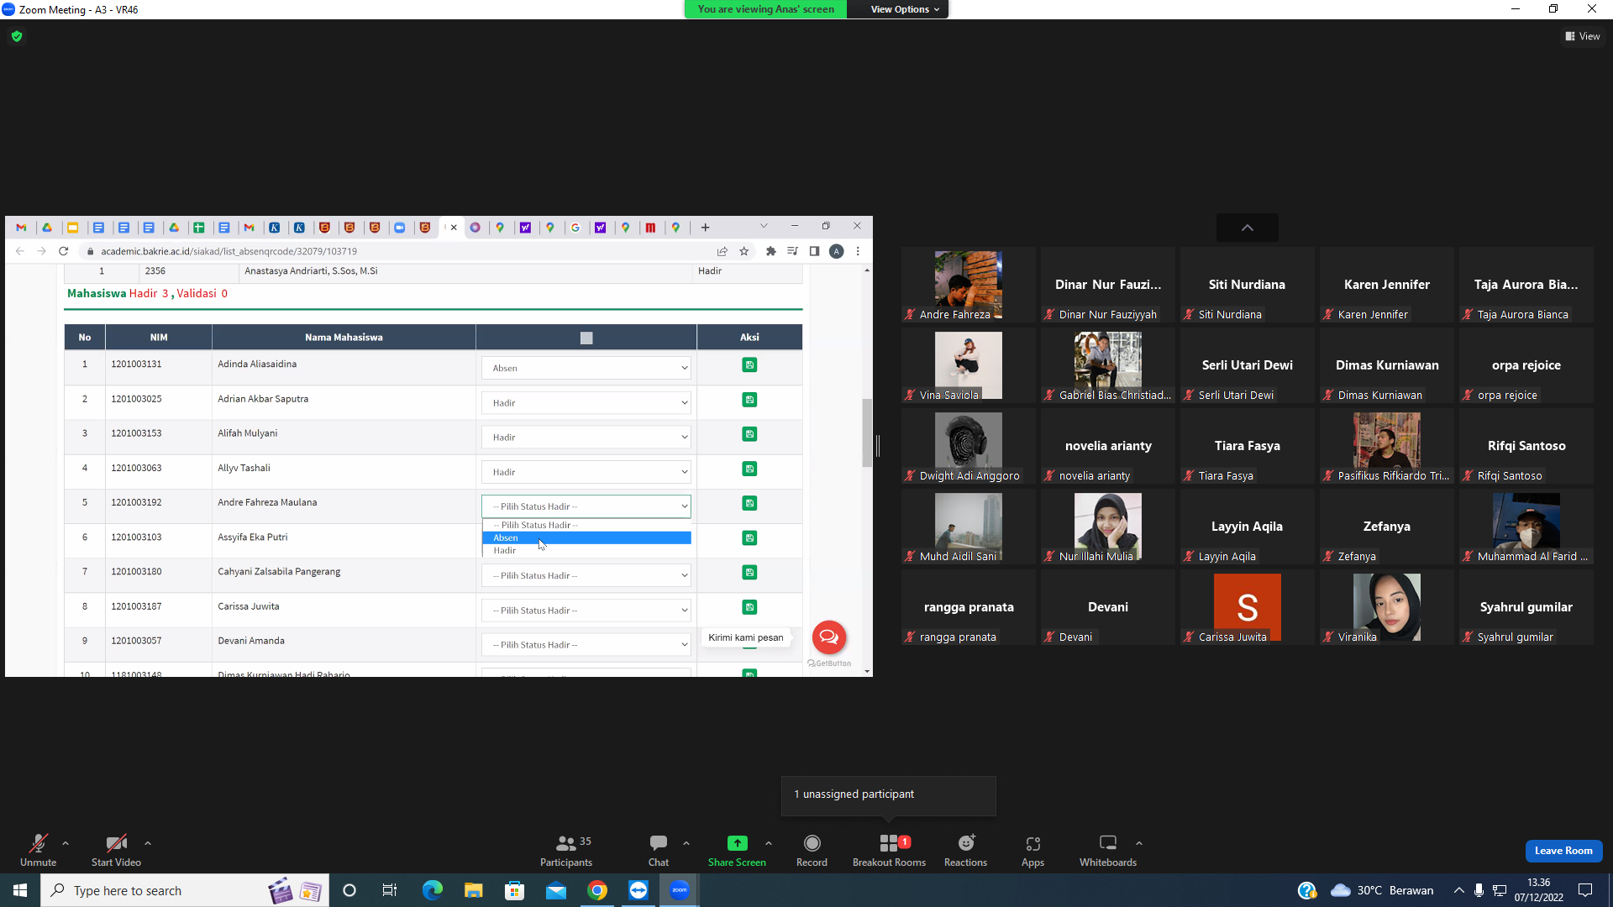The height and width of the screenshot is (907, 1613).
Task: Open status dropdown for Cahyani Zalsabila Pangerang
Action: click(586, 575)
